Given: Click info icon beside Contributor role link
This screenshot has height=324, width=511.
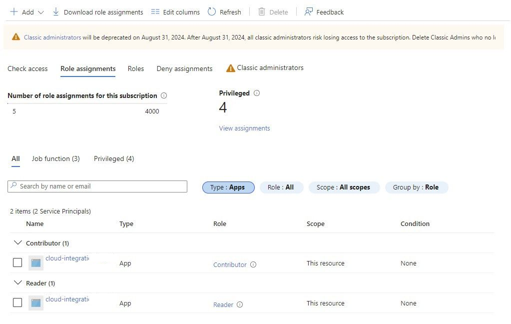Looking at the screenshot, I should 253,264.
